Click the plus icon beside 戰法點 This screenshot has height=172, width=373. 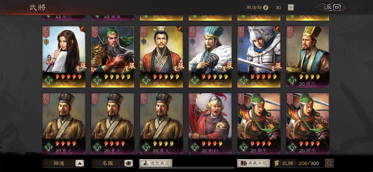(x=291, y=7)
